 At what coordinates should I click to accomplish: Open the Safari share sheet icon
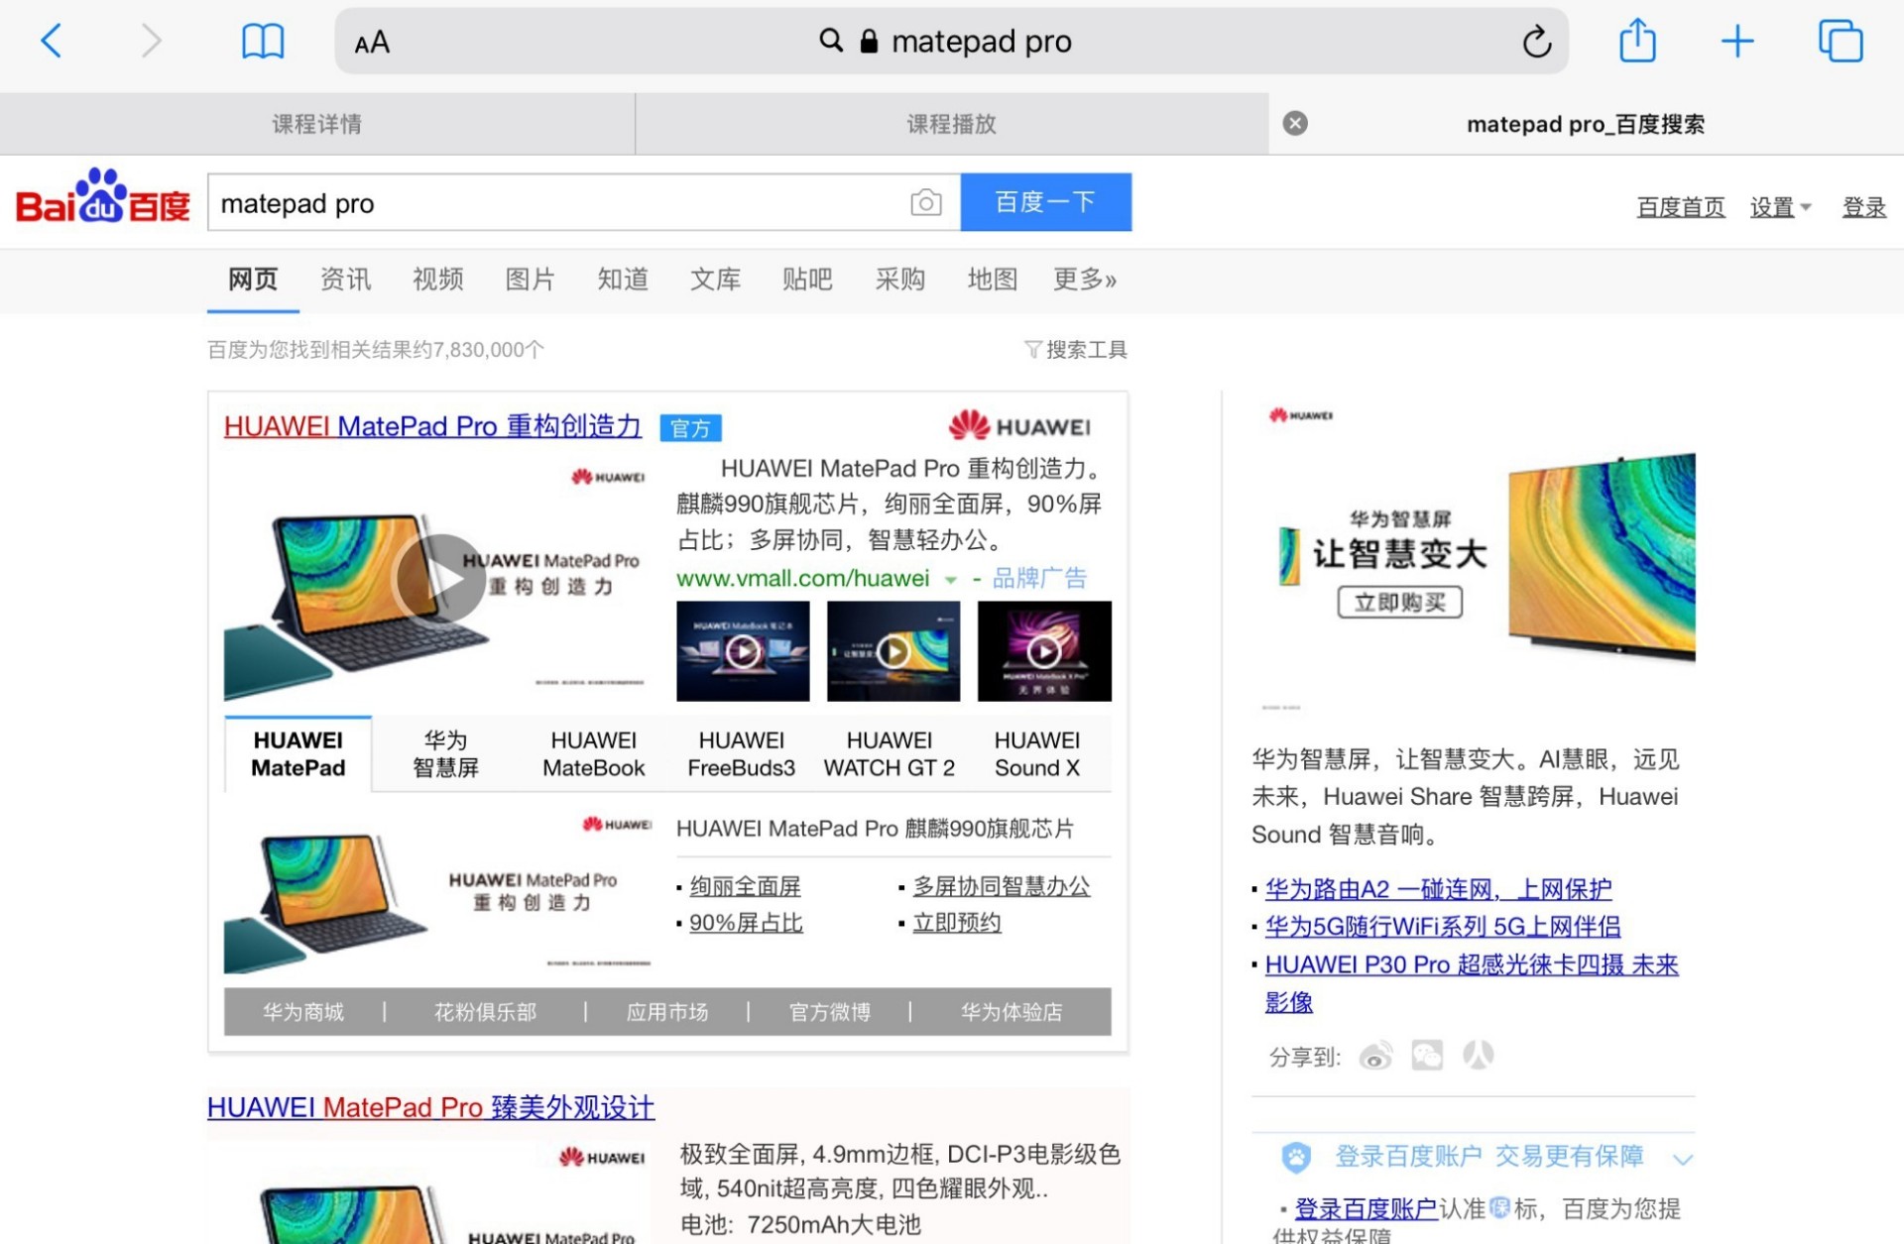1637,40
